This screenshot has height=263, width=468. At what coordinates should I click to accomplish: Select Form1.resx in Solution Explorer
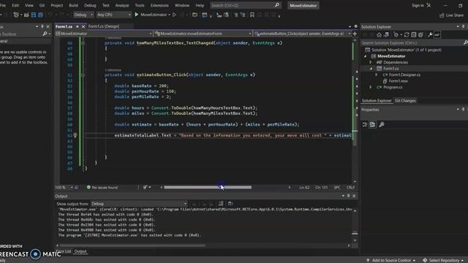[x=398, y=81]
